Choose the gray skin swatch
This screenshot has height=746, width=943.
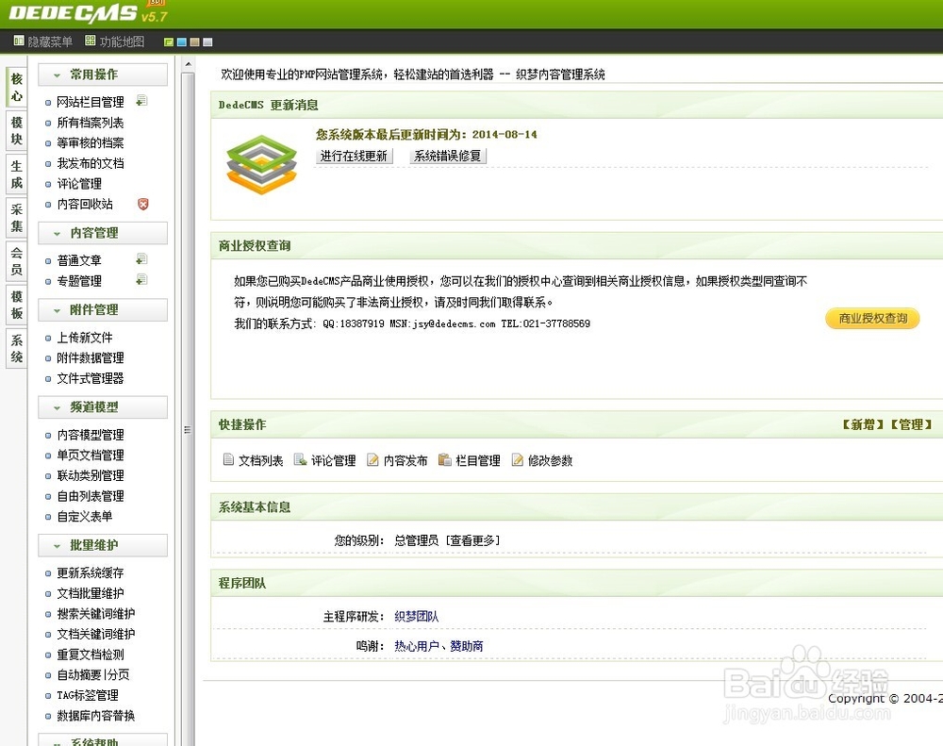click(x=208, y=42)
